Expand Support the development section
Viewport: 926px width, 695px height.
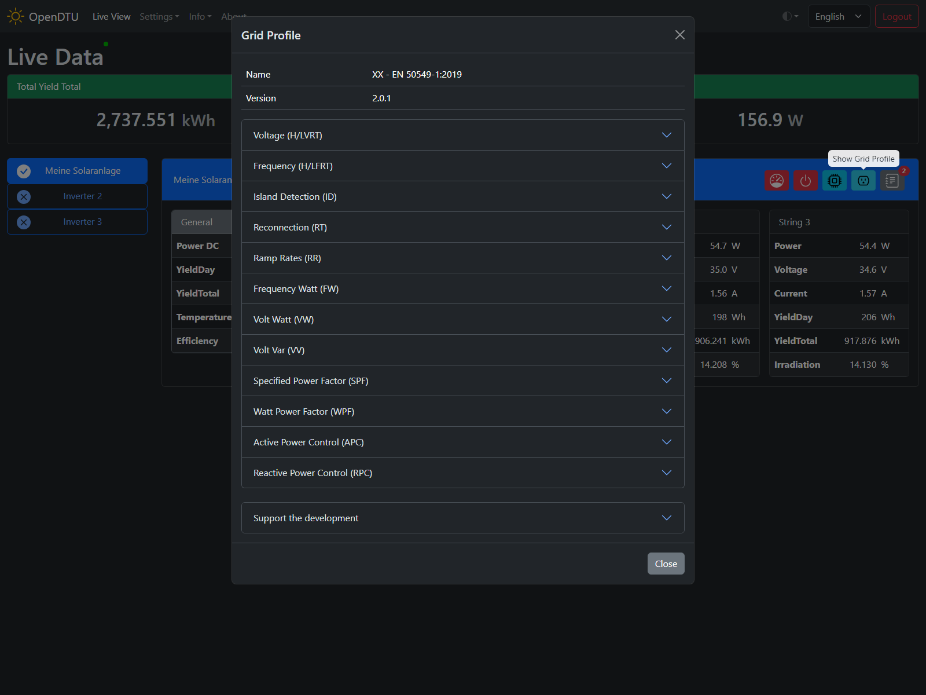462,518
